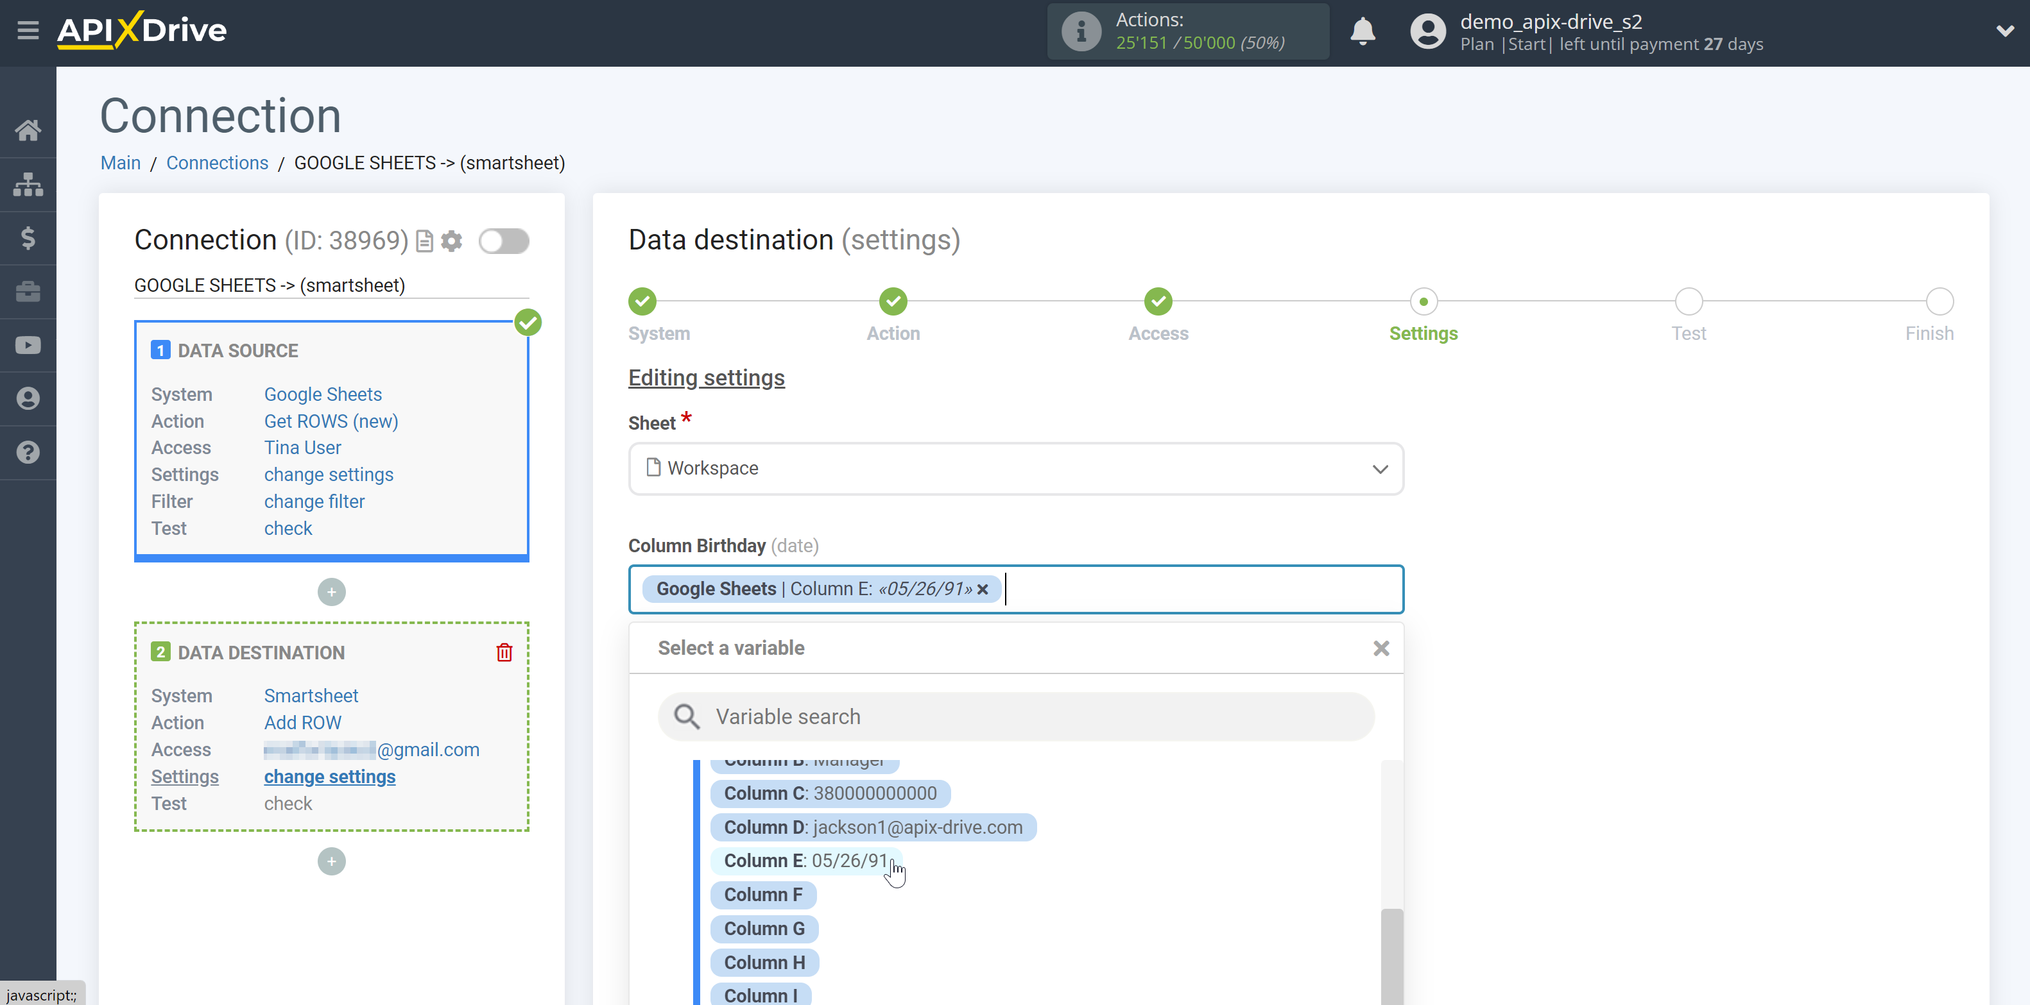Click check in data source
Image resolution: width=2030 pixels, height=1005 pixels.
pyautogui.click(x=288, y=528)
